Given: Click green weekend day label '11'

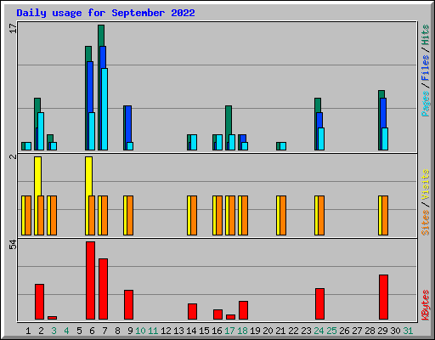Looking at the screenshot, I should 153,331.
